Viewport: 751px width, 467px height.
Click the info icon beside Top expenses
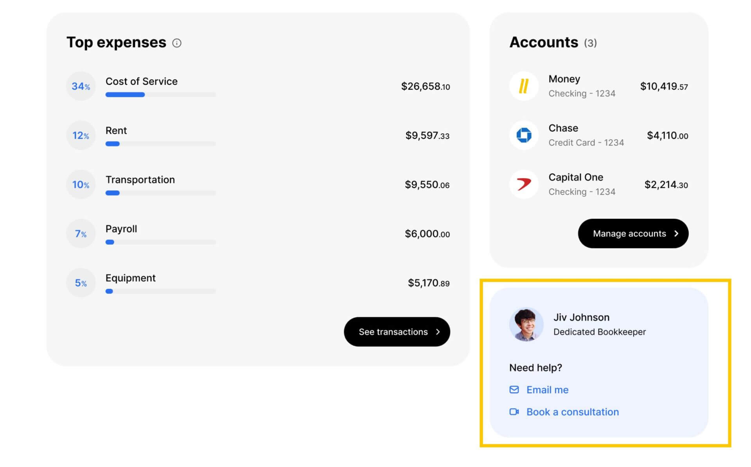(177, 43)
